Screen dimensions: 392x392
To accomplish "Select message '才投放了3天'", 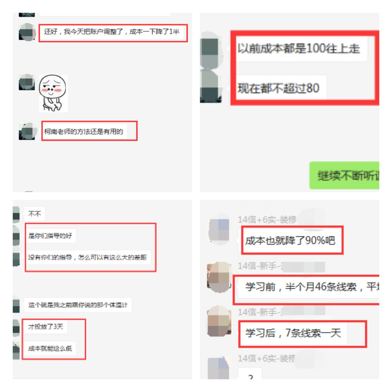I will coord(46,327).
